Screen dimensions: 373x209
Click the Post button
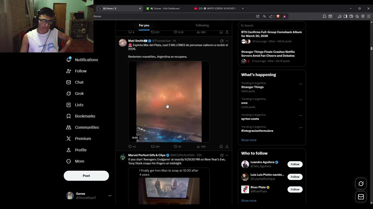86,176
